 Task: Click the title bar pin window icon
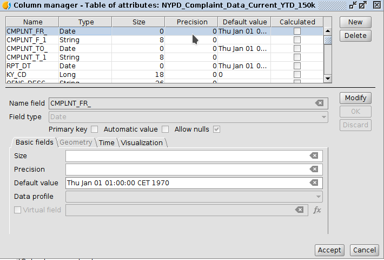click(352, 5)
